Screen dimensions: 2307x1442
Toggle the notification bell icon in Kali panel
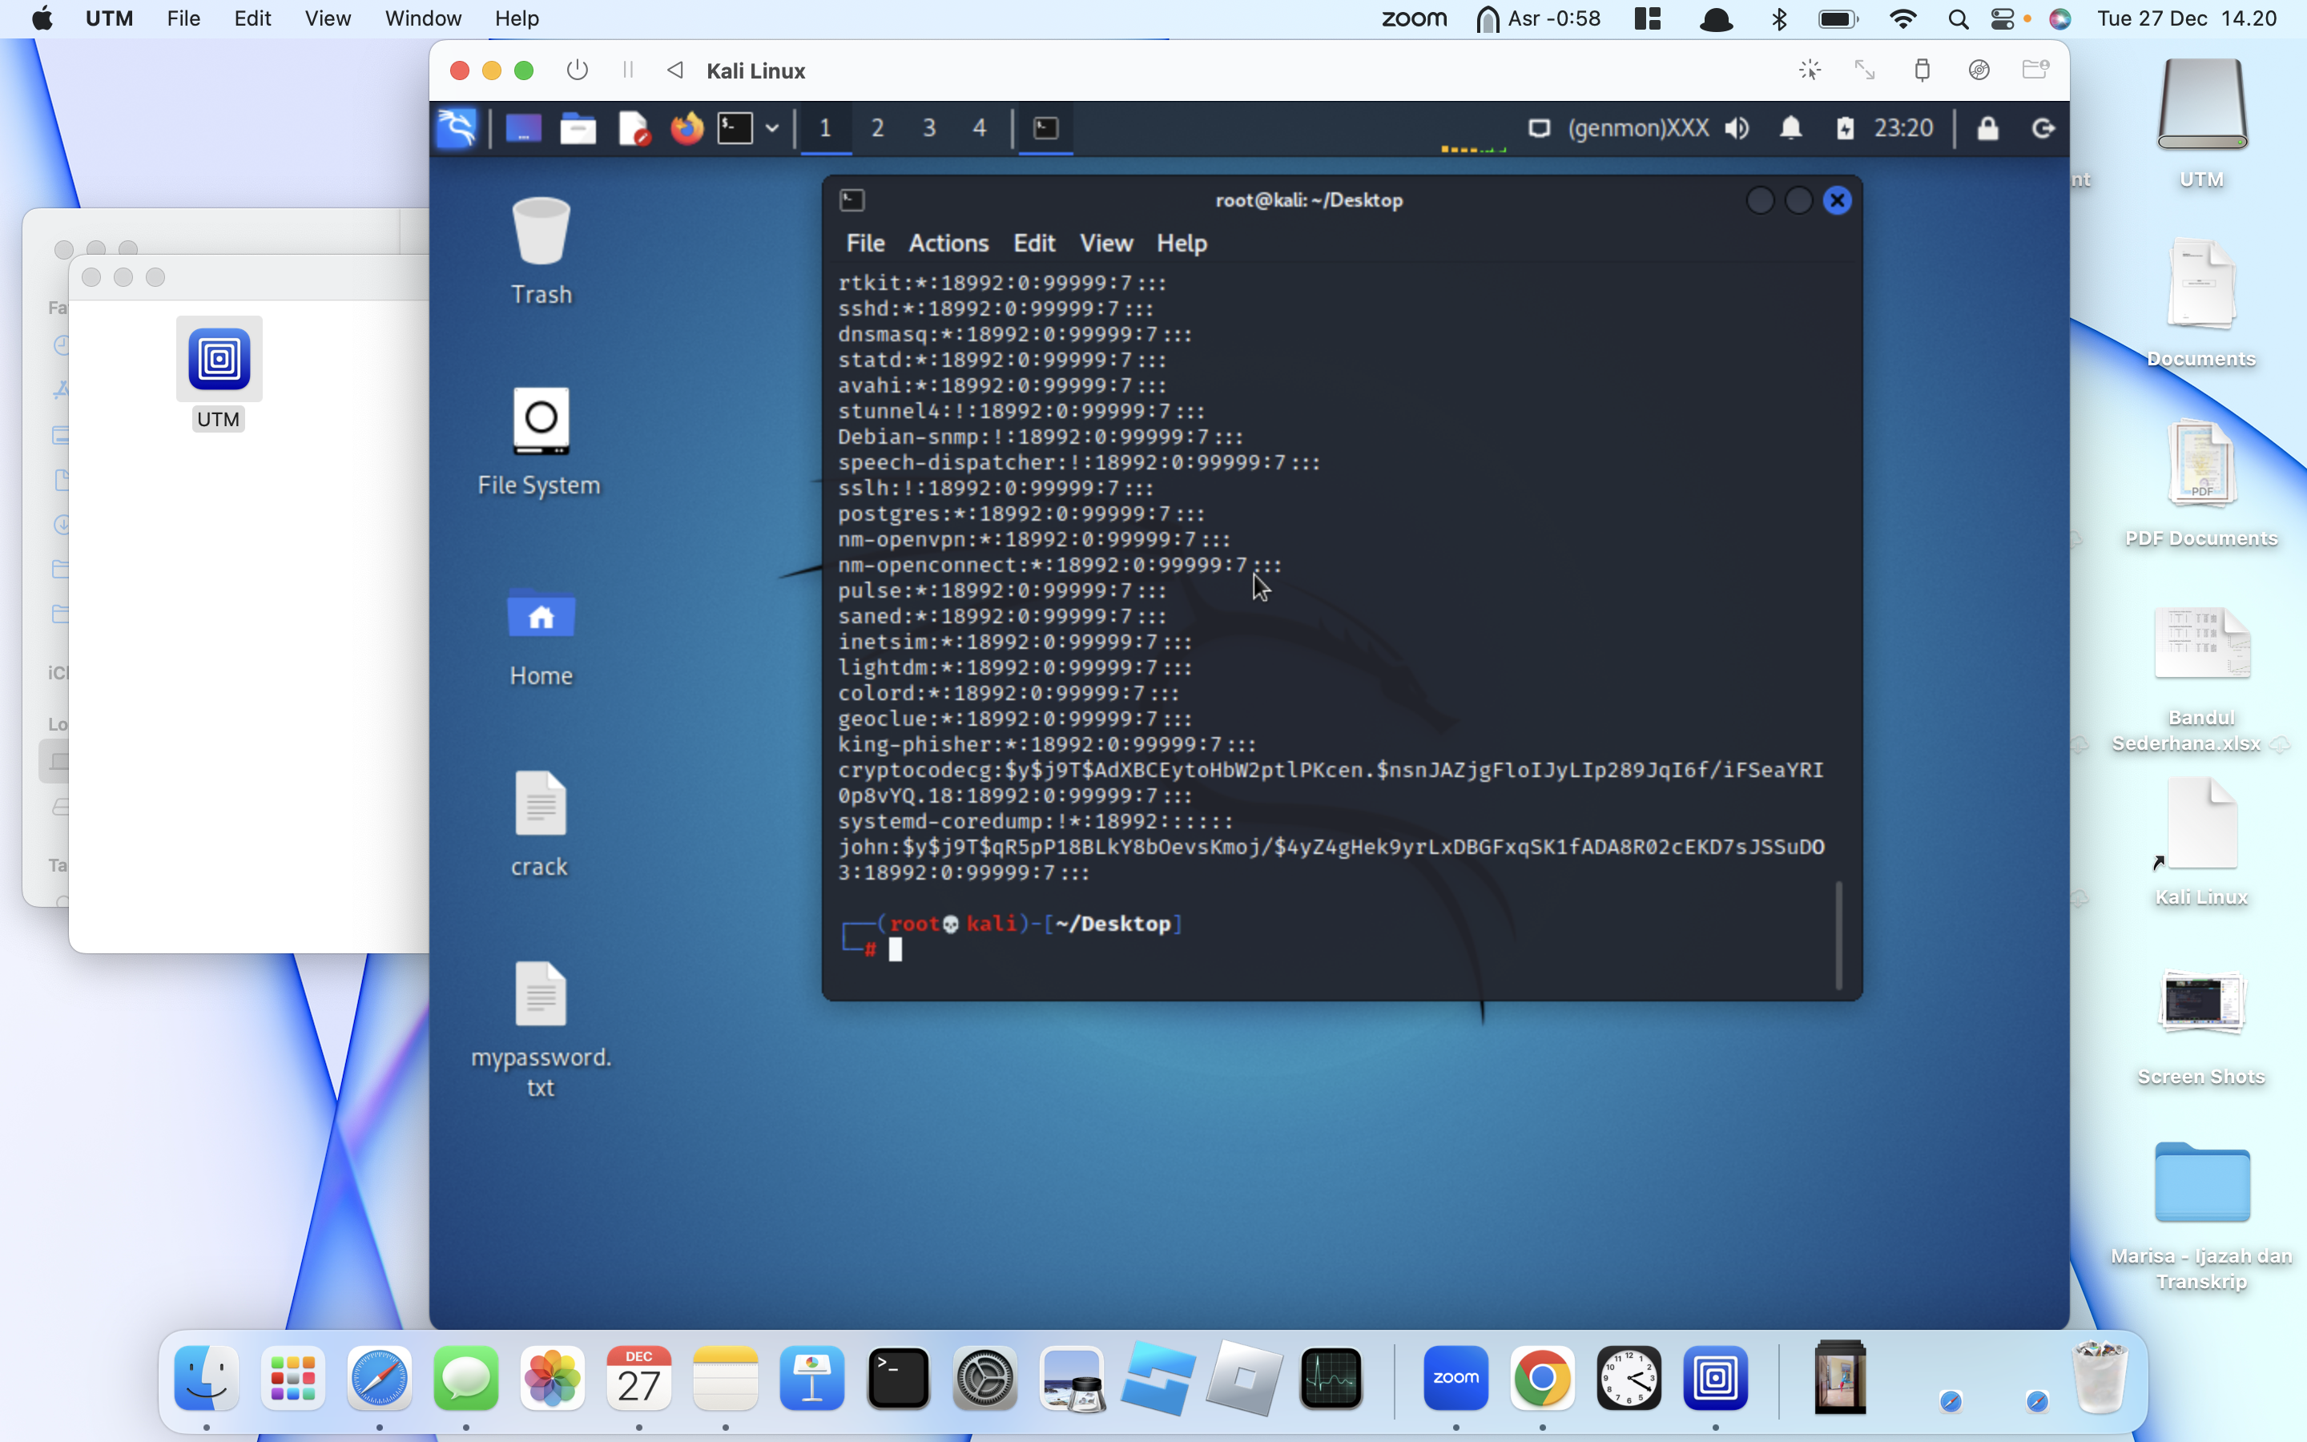(x=1790, y=128)
